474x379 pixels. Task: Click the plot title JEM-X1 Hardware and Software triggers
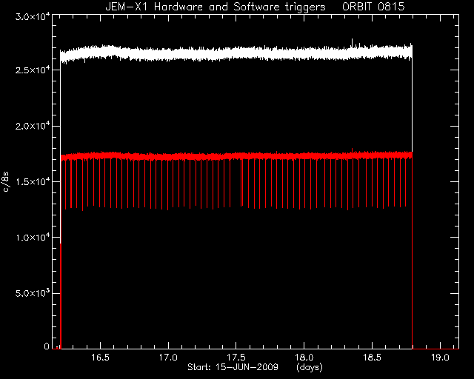tap(216, 7)
